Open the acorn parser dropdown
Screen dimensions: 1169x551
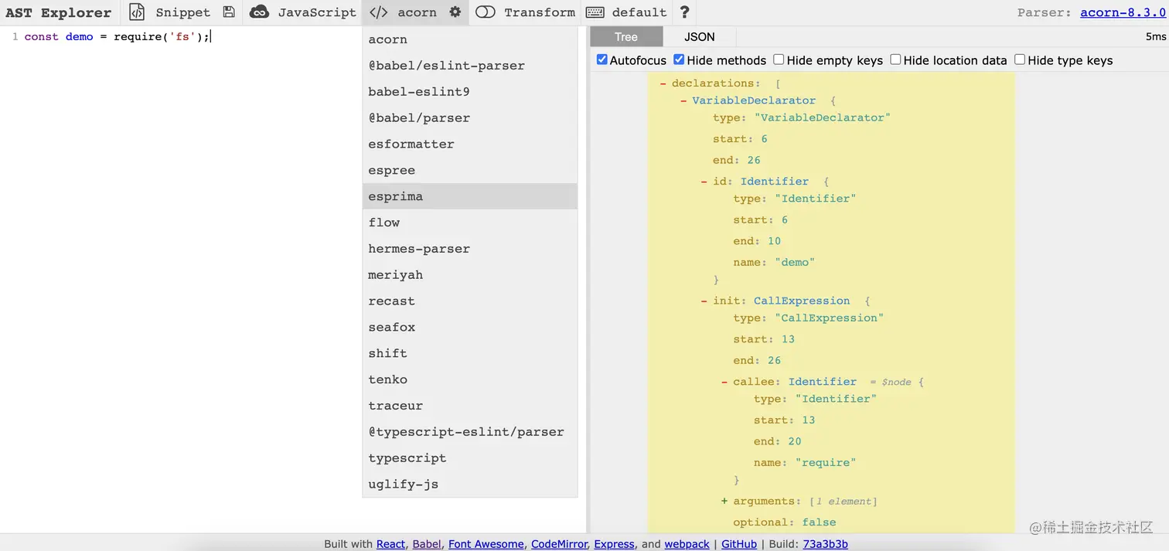pyautogui.click(x=417, y=12)
